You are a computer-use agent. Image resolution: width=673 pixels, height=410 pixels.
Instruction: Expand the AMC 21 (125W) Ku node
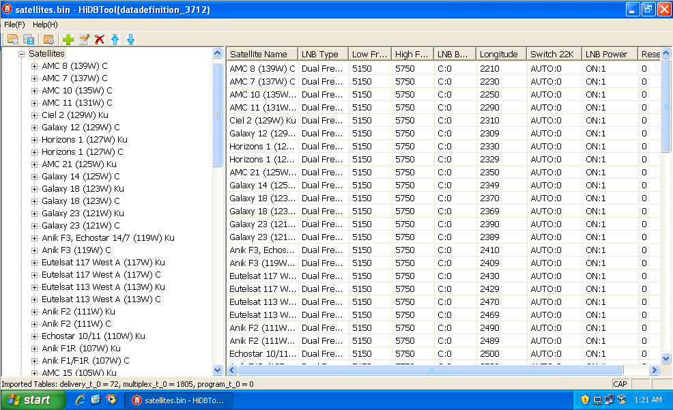(34, 164)
